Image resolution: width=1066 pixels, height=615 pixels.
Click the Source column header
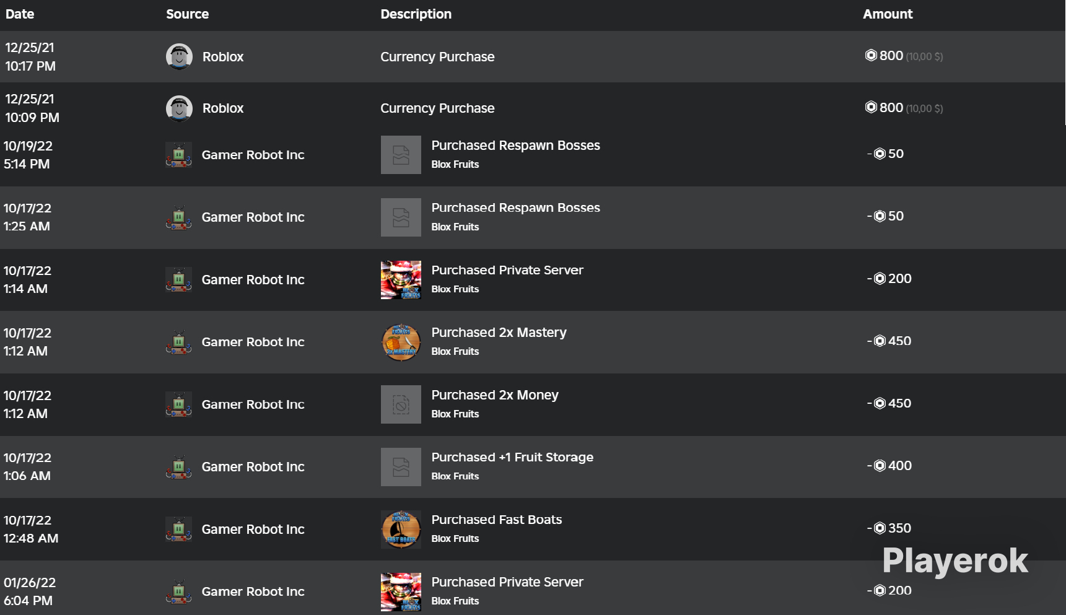coord(188,14)
